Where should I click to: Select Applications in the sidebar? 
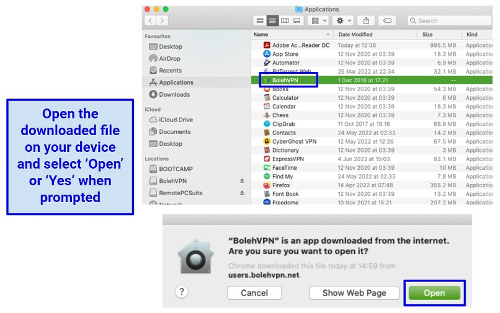(176, 82)
